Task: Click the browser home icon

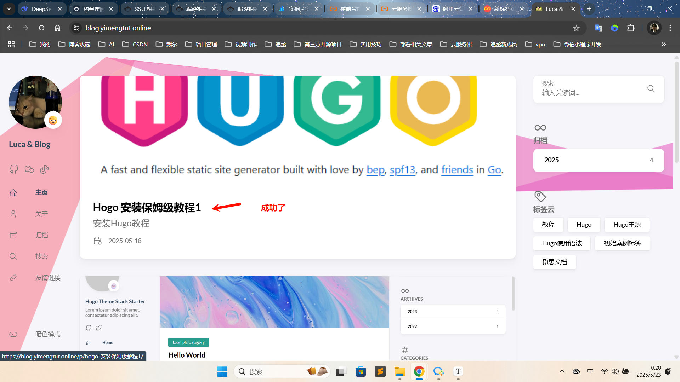Action: coord(57,28)
